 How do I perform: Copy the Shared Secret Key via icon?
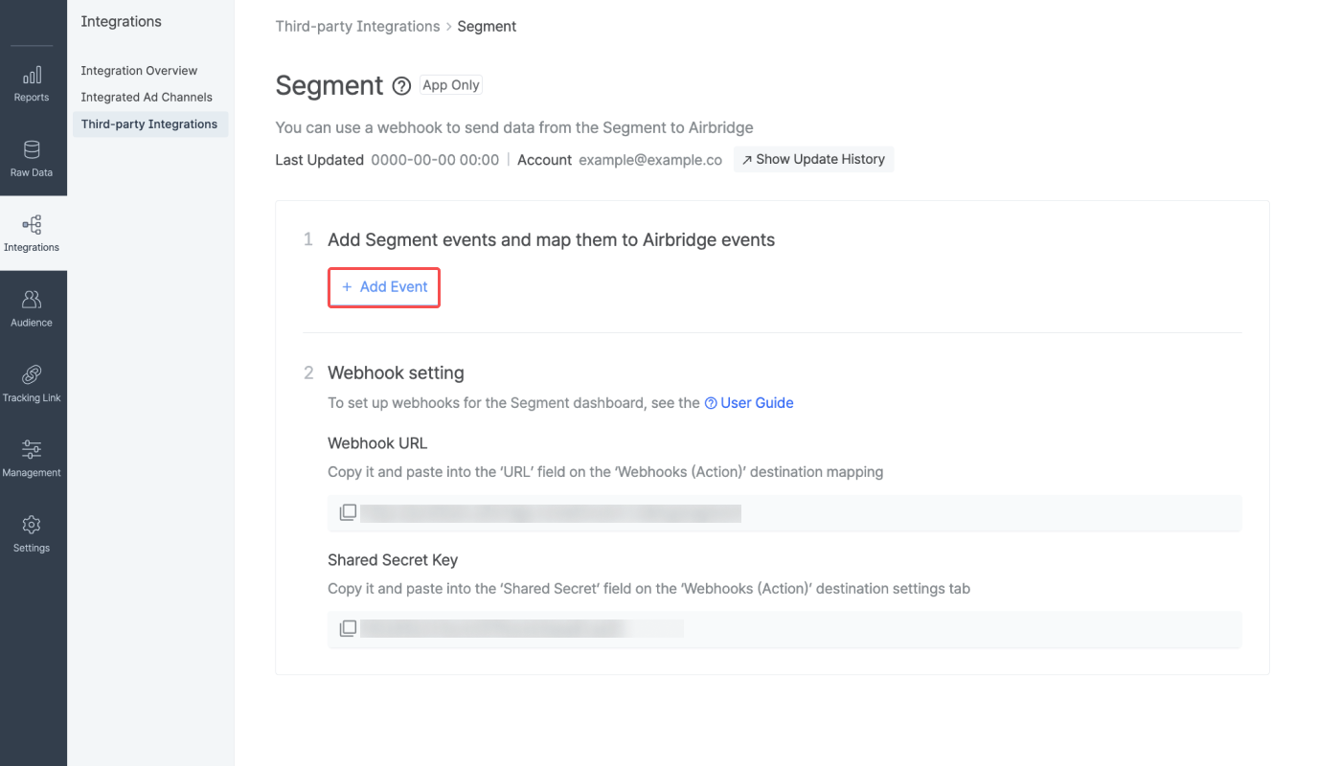(x=348, y=628)
